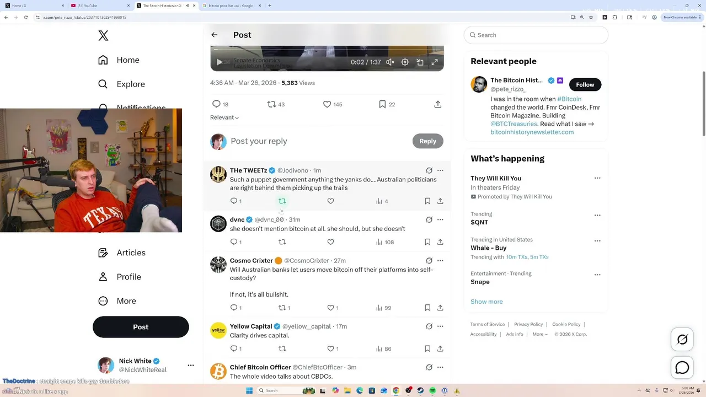
Task: Open more options on Chief Bitcoin Officer reply
Action: (440, 367)
